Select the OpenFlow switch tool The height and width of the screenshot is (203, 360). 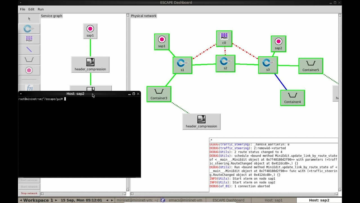pyautogui.click(x=29, y=28)
